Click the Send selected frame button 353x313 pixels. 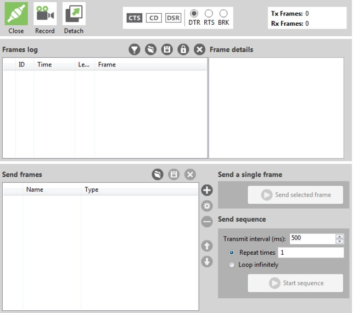pyautogui.click(x=295, y=195)
